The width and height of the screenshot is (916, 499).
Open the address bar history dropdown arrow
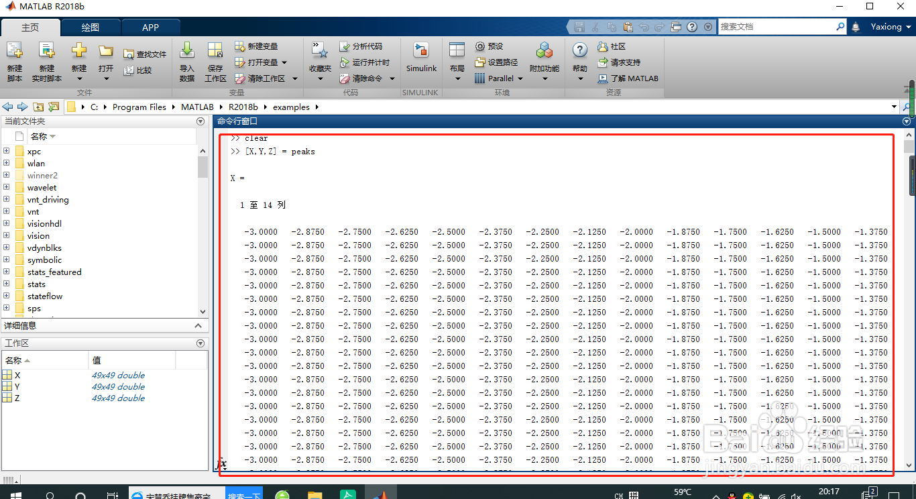coord(894,107)
